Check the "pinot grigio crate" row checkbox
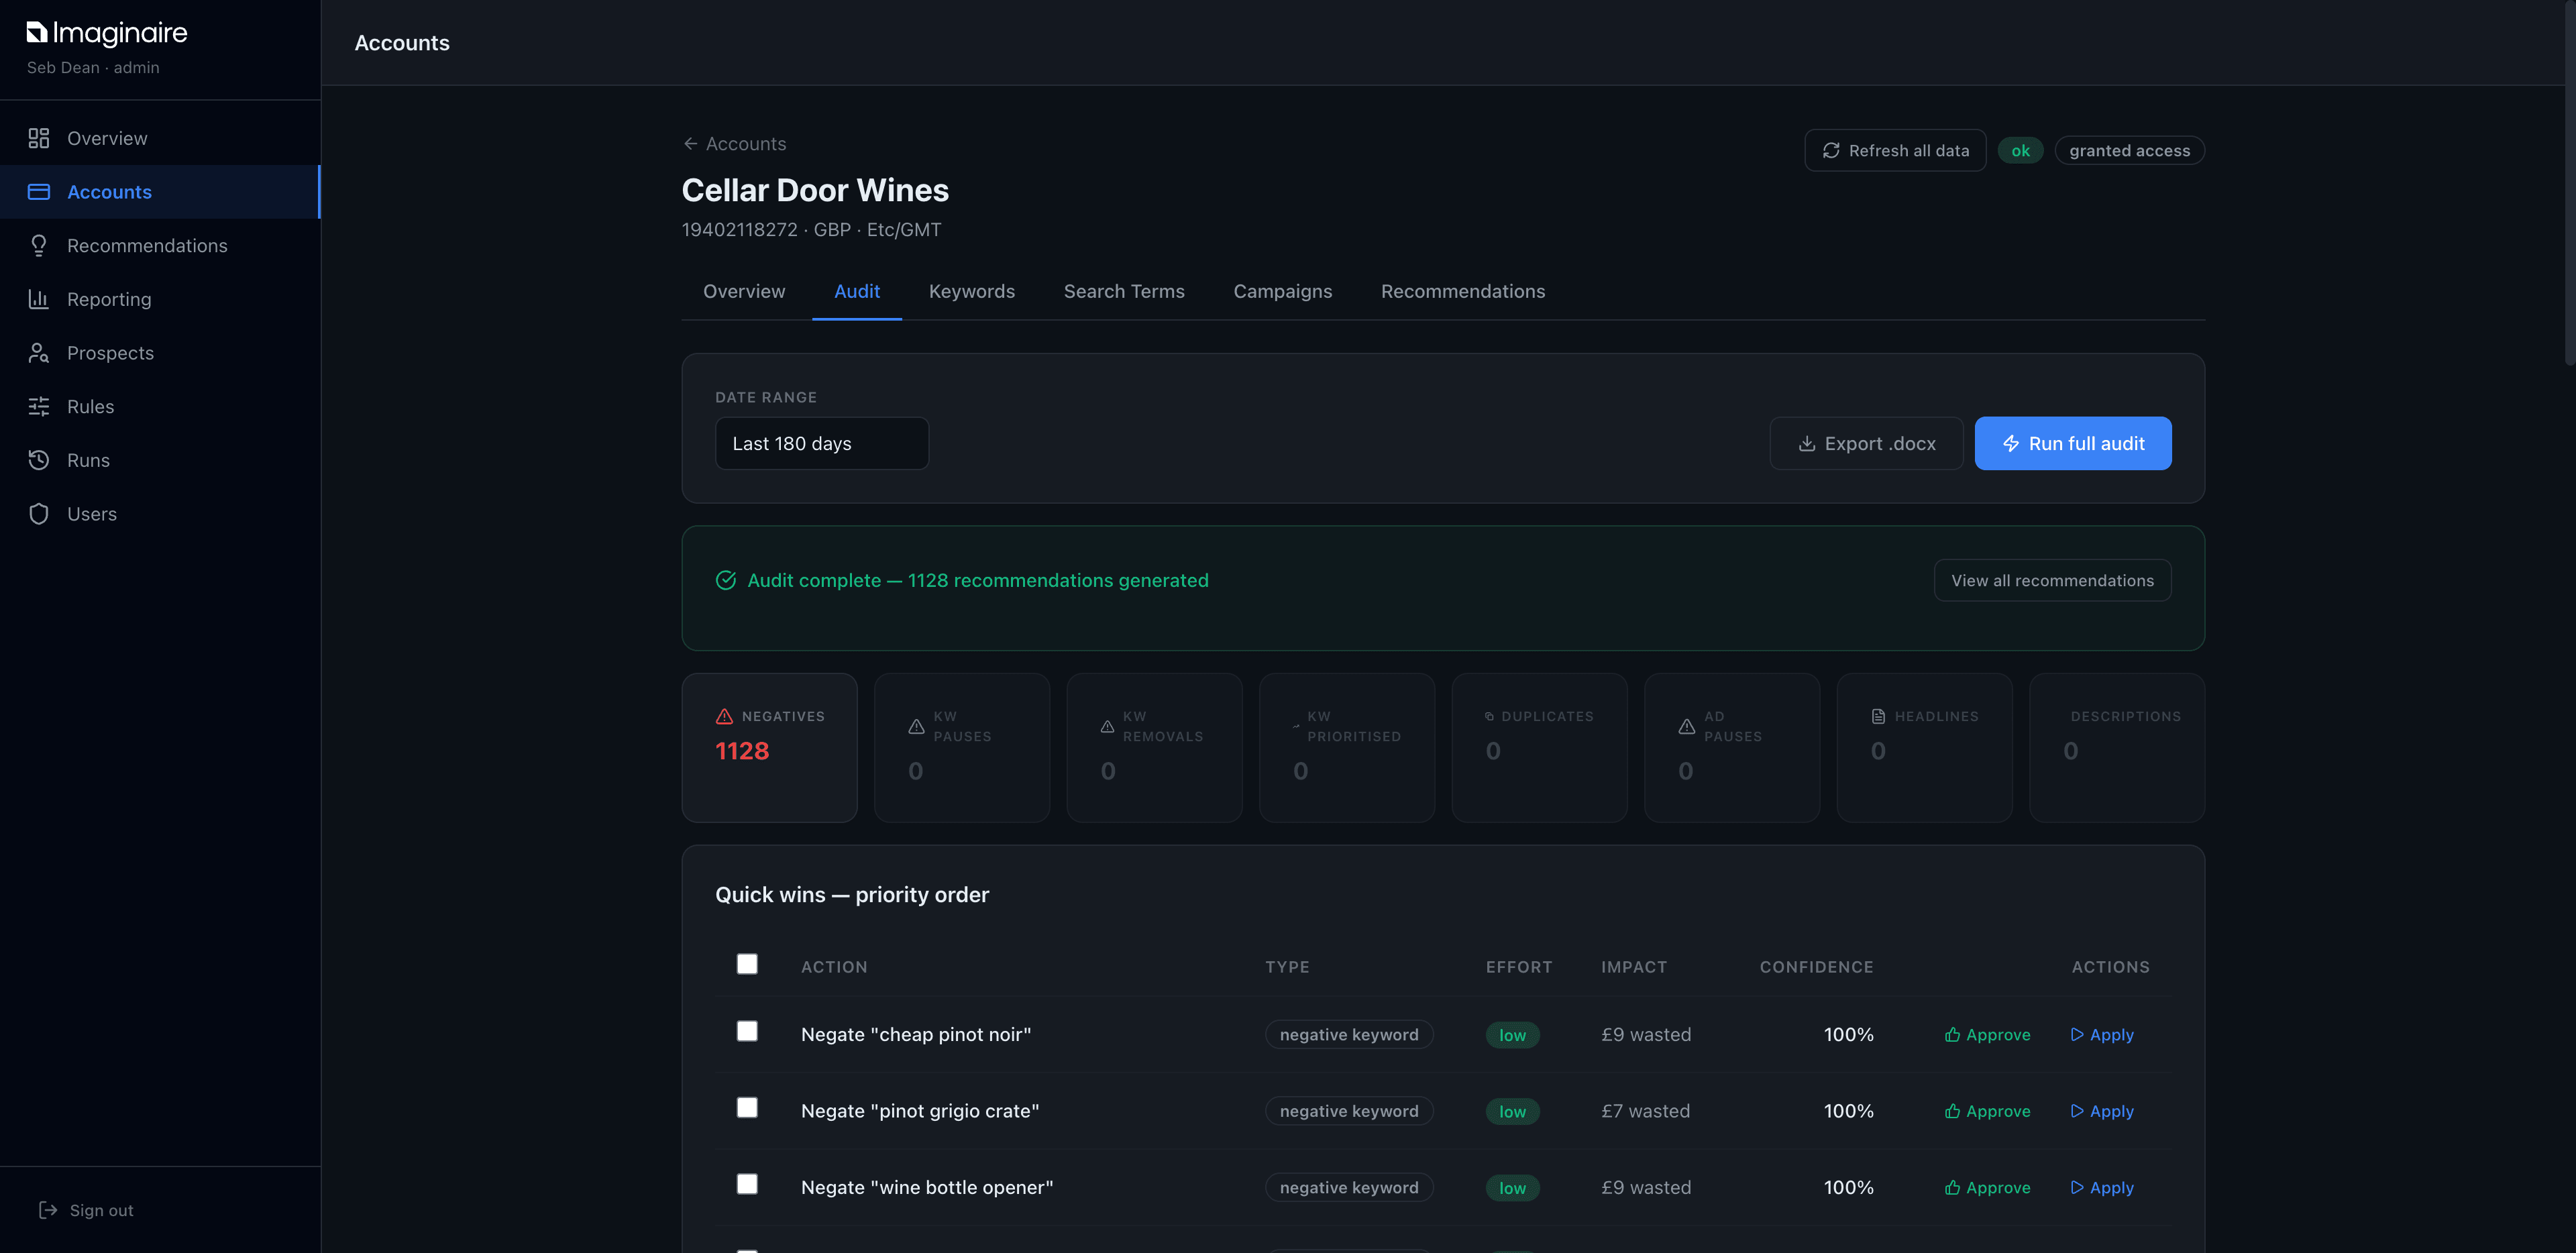This screenshot has width=2576, height=1253. [x=747, y=1108]
